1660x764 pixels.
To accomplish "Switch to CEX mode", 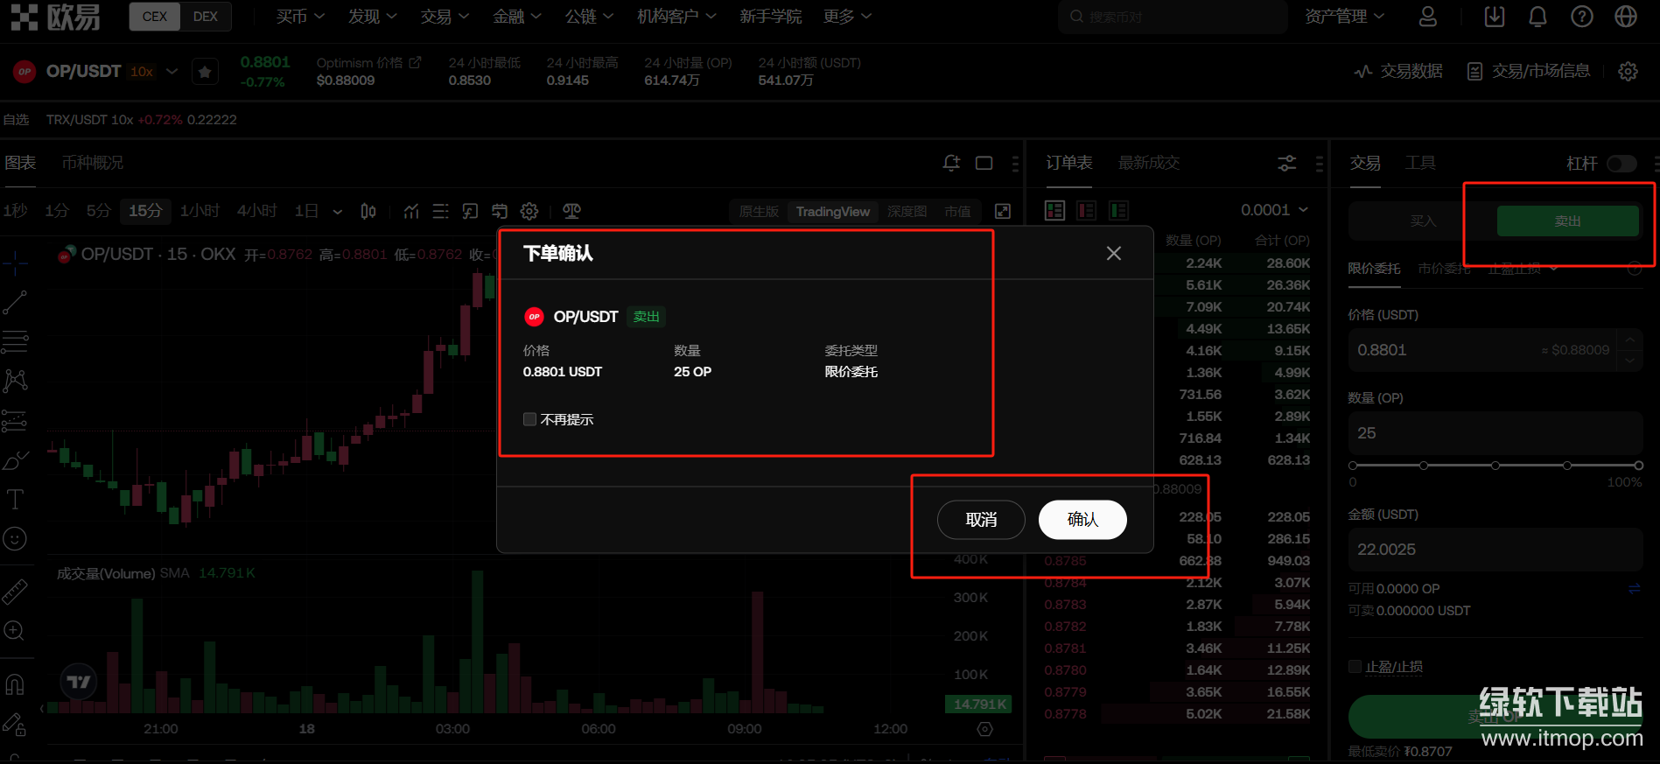I will 155,17.
